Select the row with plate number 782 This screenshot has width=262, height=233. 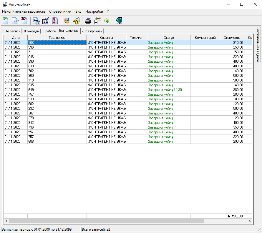coord(128,71)
